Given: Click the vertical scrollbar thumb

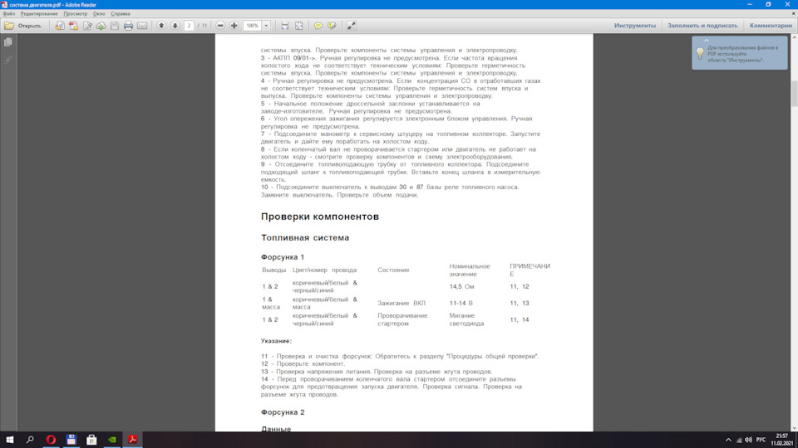Looking at the screenshot, I should click(x=795, y=94).
